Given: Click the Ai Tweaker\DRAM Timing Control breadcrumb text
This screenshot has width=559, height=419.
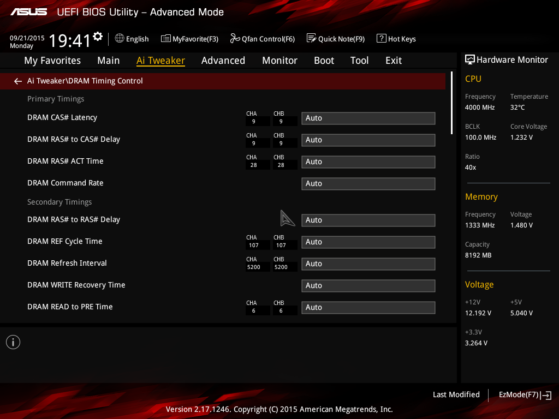Looking at the screenshot, I should tap(85, 81).
